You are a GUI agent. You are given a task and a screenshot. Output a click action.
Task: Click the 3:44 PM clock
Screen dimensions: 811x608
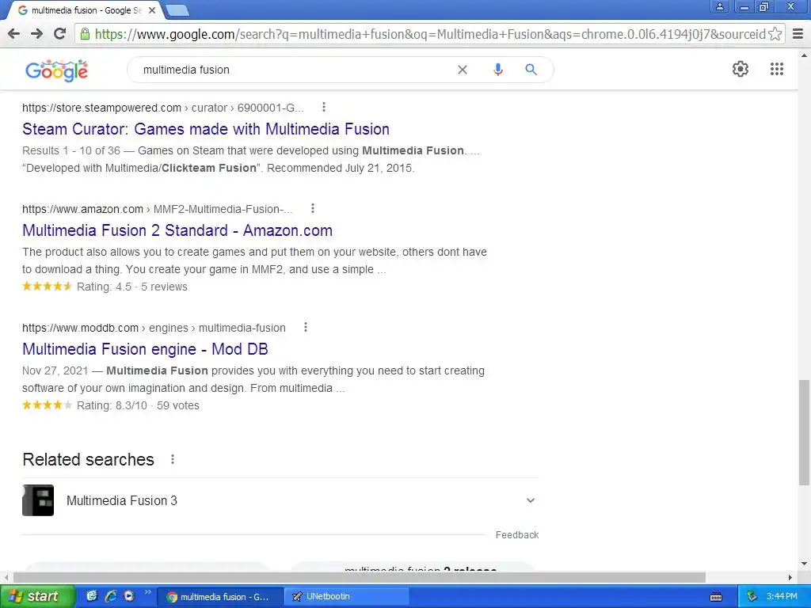point(782,596)
